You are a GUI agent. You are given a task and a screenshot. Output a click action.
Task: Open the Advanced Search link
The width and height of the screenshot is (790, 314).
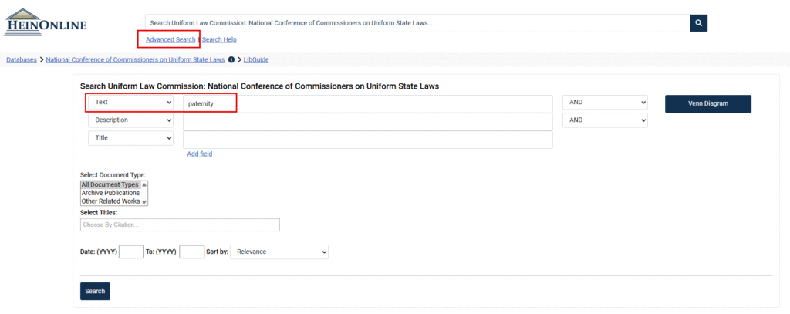click(x=170, y=39)
